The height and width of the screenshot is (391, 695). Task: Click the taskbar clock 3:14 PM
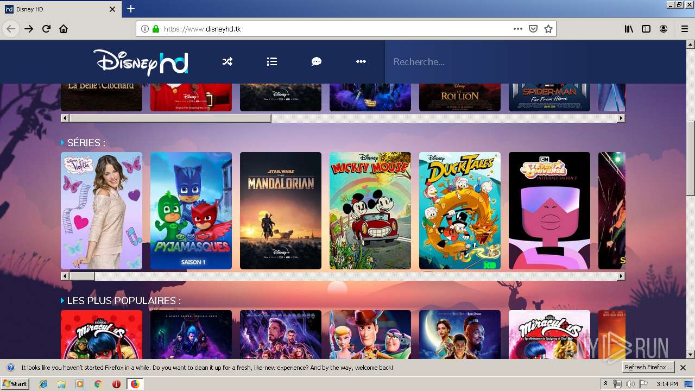click(667, 384)
